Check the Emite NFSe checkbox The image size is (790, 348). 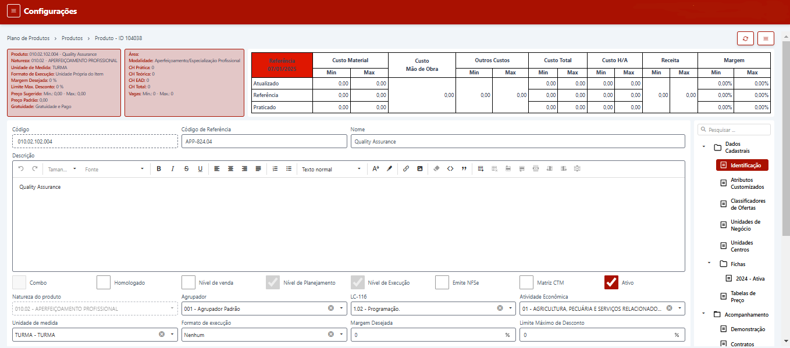click(x=442, y=282)
